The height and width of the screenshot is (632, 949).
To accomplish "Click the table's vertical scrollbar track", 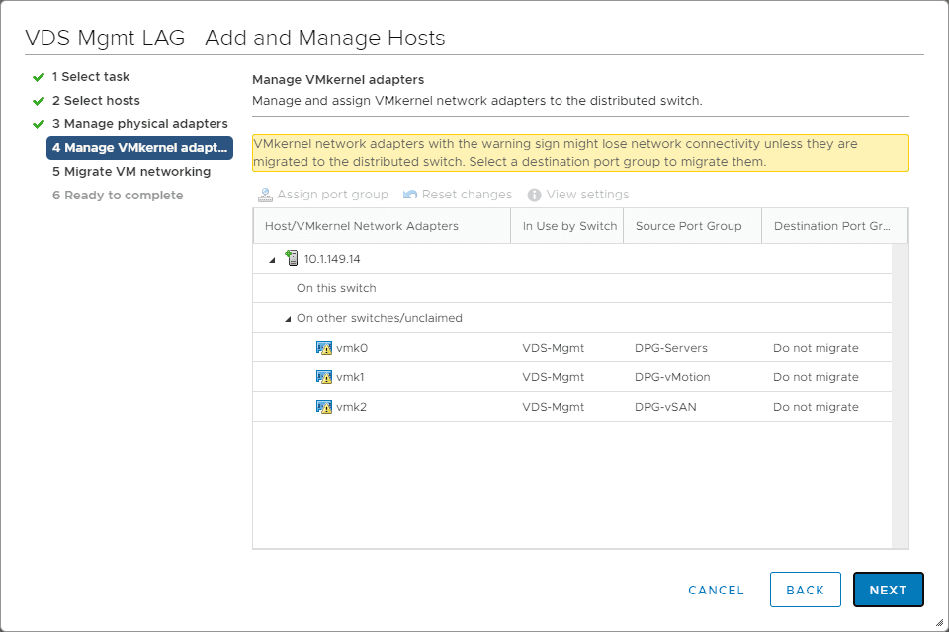I will pyautogui.click(x=900, y=395).
